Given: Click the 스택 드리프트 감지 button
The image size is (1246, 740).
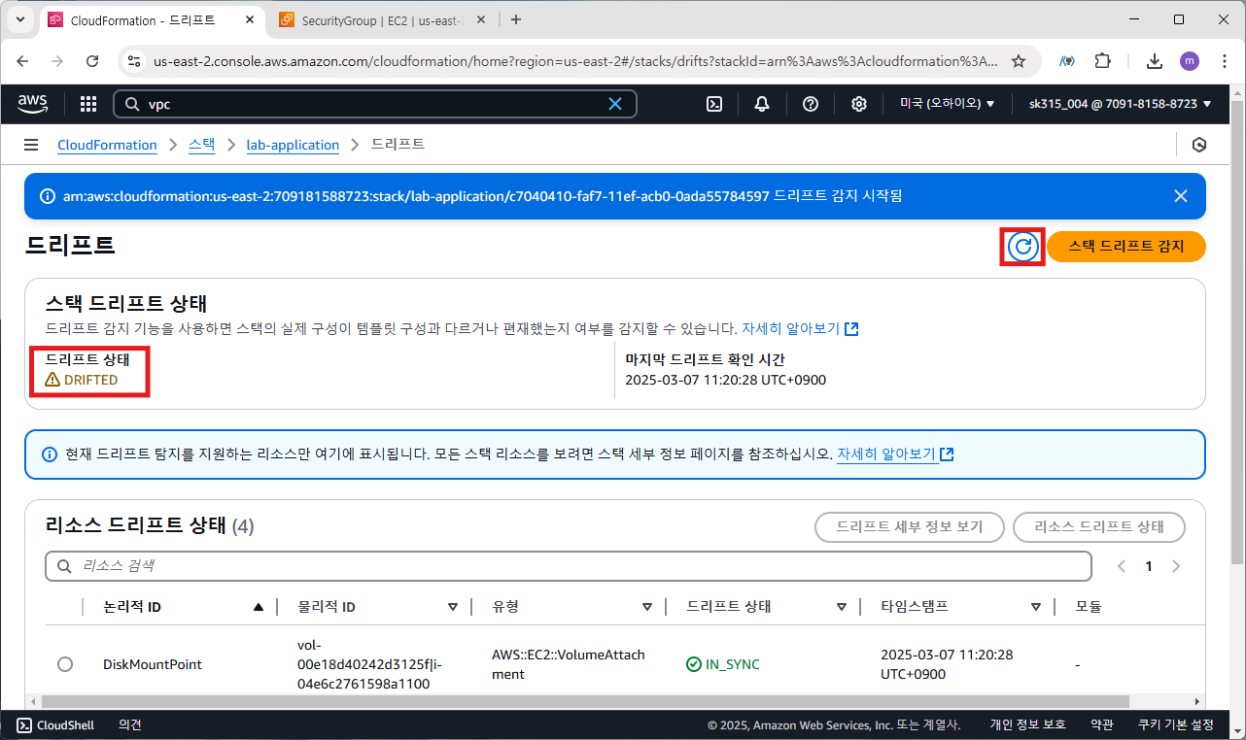Looking at the screenshot, I should point(1126,247).
